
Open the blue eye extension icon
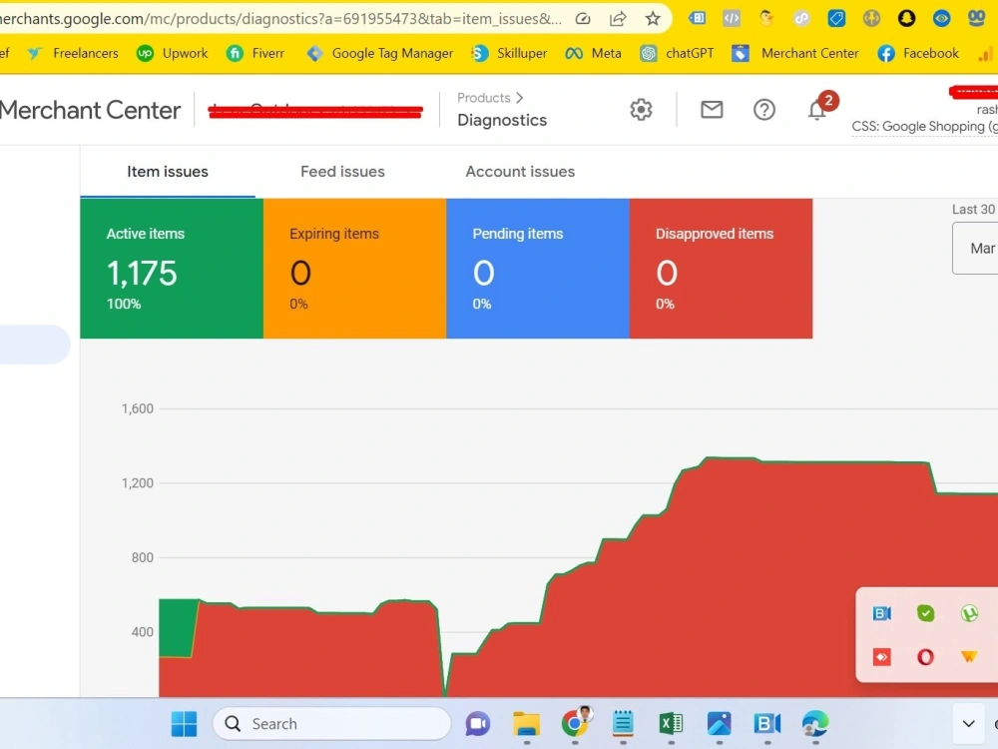tap(941, 18)
